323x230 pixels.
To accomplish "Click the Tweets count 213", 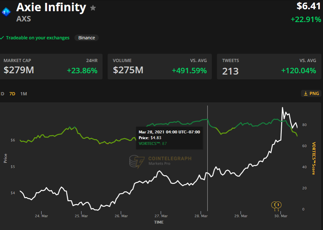I will pyautogui.click(x=230, y=71).
